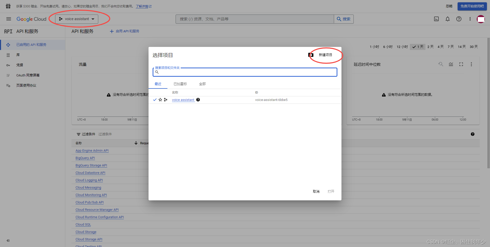This screenshot has height=247, width=490.
Task: Click the filter icon in the API table
Action: (x=79, y=134)
